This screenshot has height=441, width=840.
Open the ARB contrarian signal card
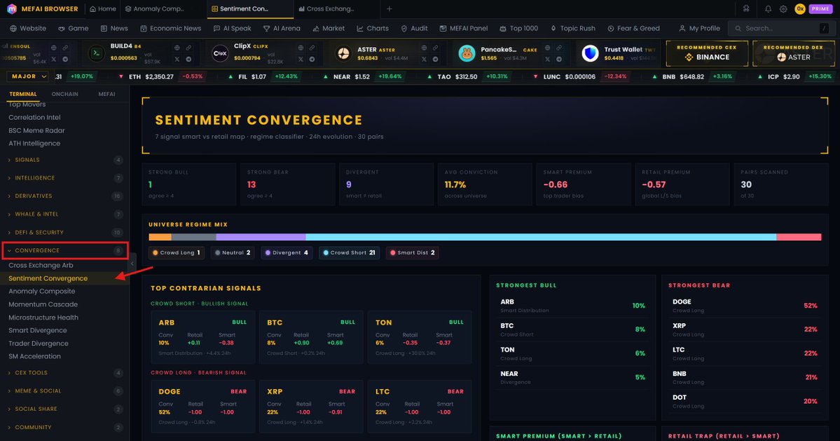pos(202,337)
